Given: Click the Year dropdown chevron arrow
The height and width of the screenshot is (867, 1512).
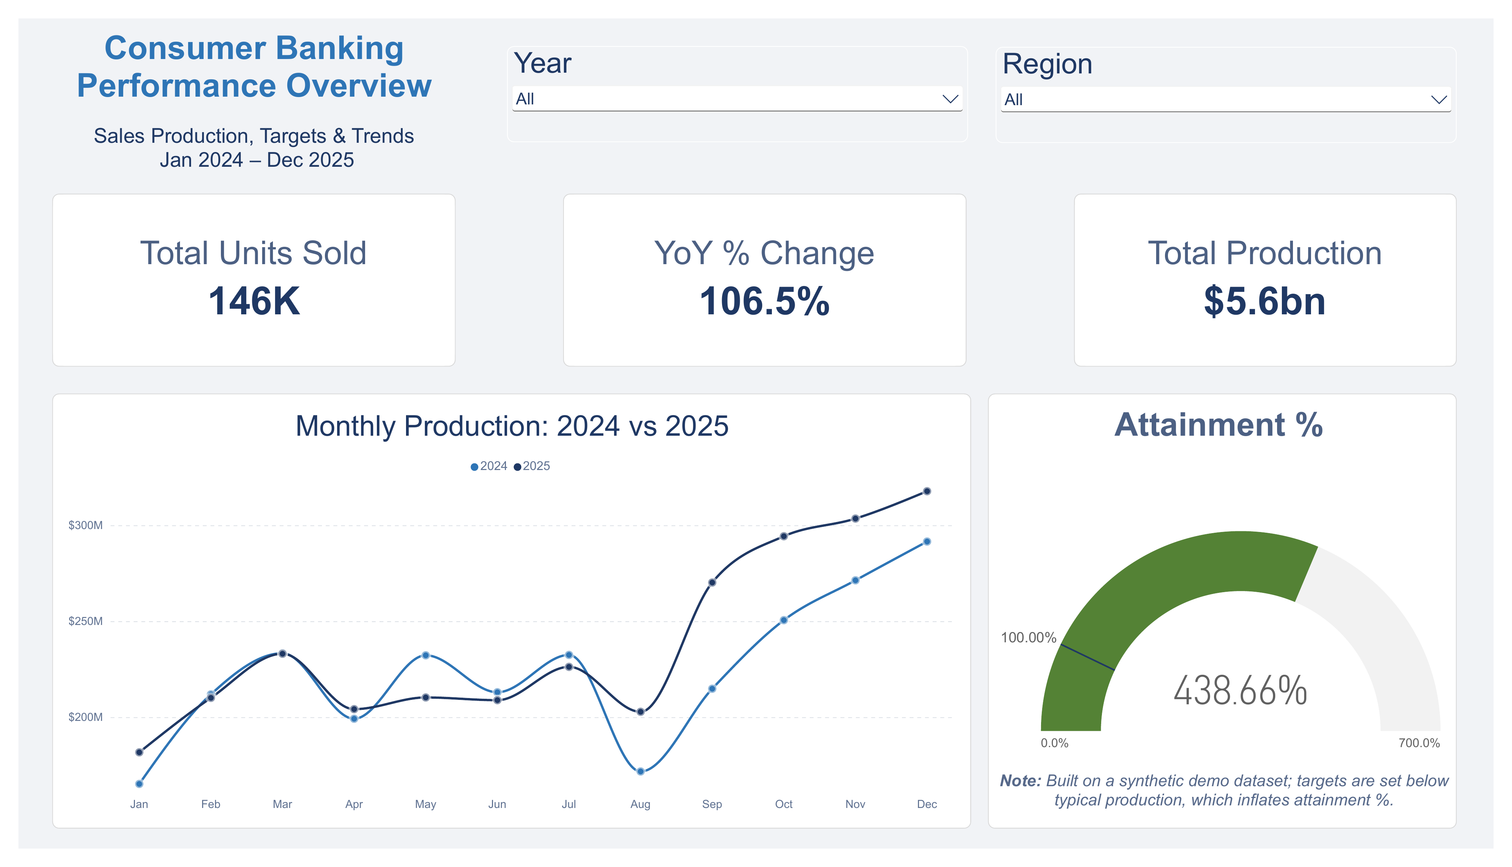Looking at the screenshot, I should [950, 99].
